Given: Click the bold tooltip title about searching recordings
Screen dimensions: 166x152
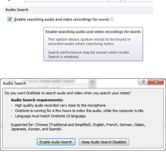Looking at the screenshot, I should [x=93, y=32].
